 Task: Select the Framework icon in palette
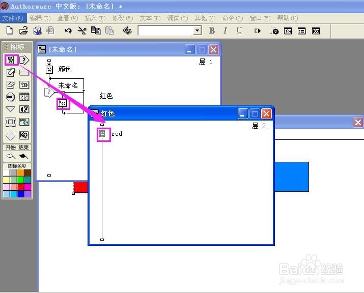(x=11, y=122)
